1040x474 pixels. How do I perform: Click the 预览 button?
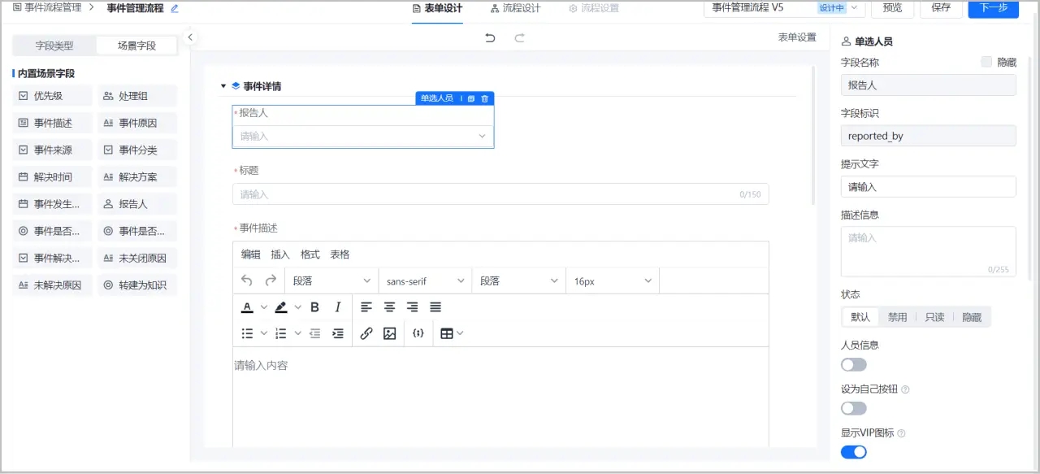pyautogui.click(x=891, y=8)
